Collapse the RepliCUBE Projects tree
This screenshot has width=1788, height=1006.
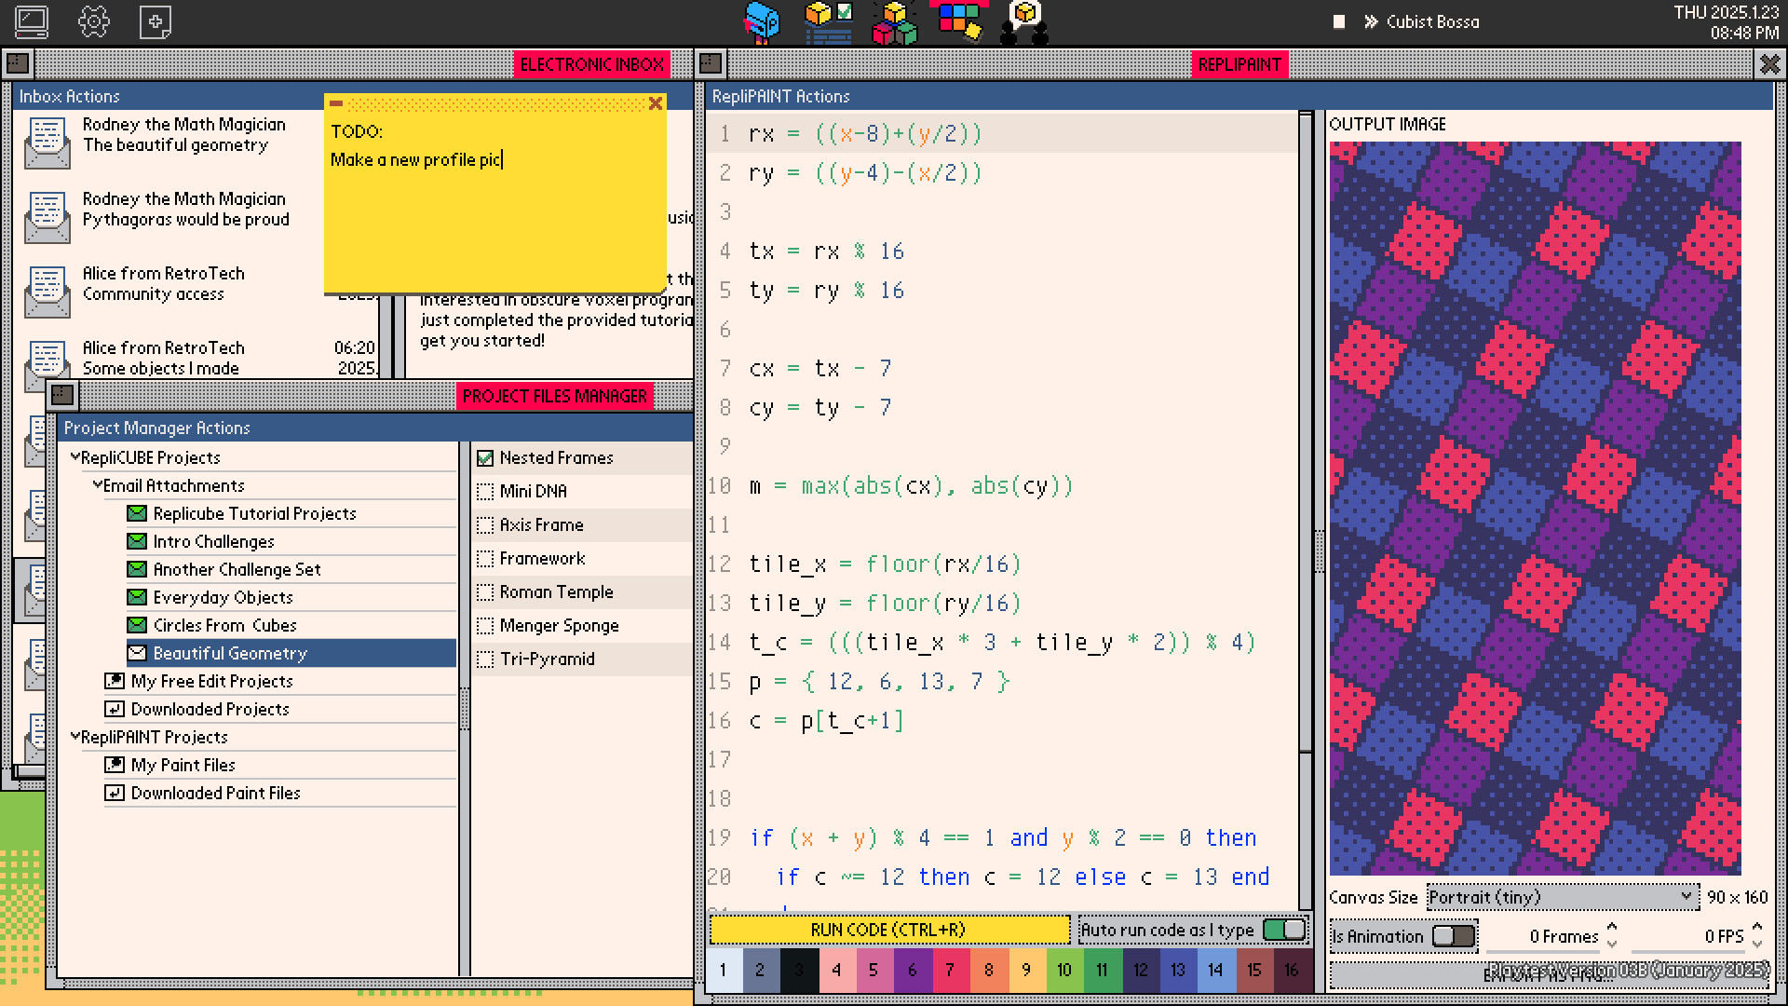(75, 457)
